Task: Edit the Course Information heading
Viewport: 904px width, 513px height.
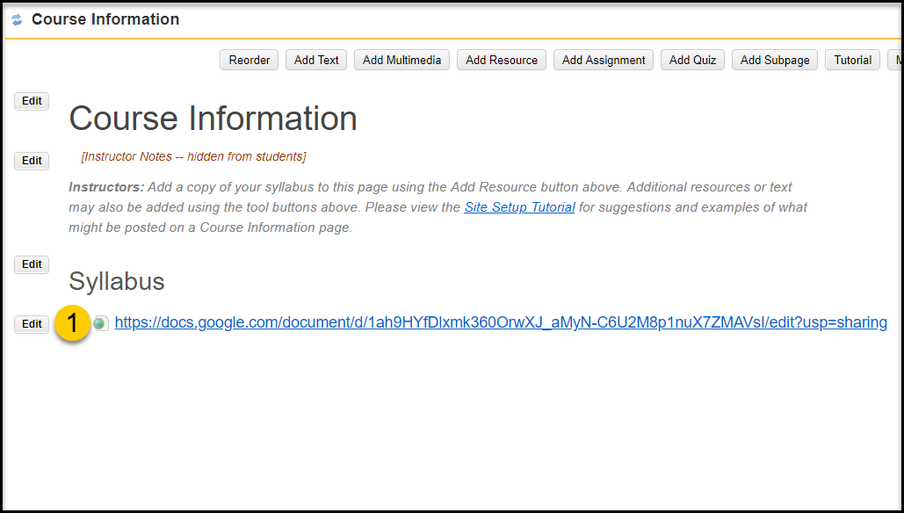Action: (32, 101)
